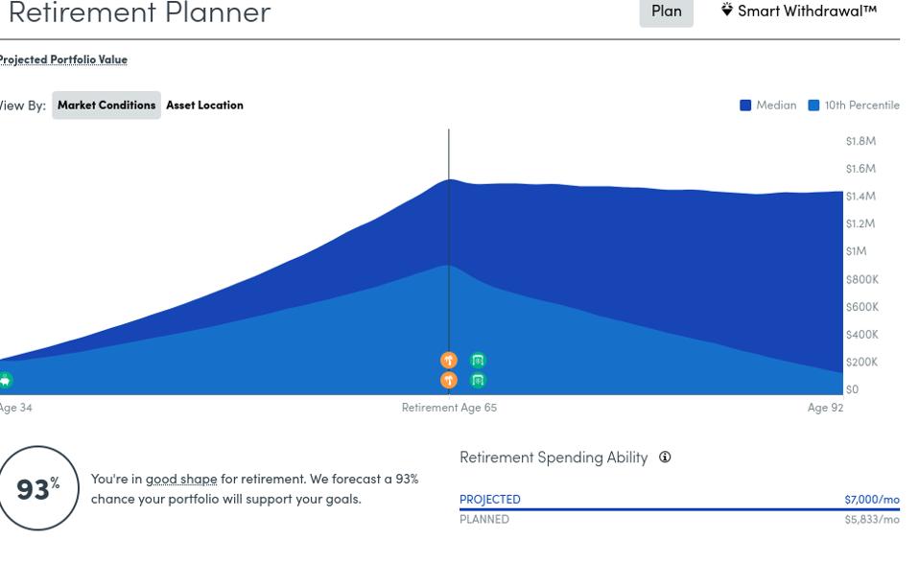Click the upper green income event icon
The width and height of the screenshot is (919, 564).
click(x=478, y=361)
